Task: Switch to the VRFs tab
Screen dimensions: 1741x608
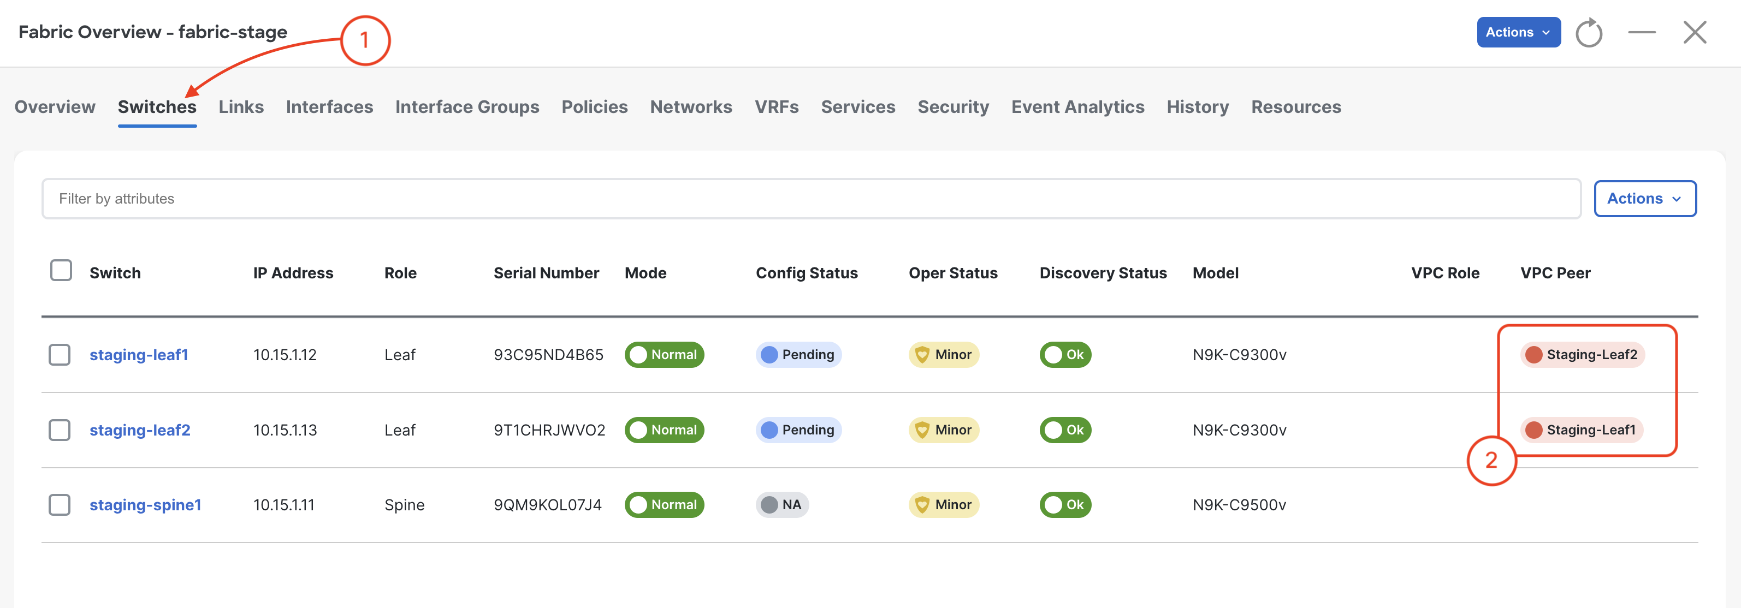Action: pyautogui.click(x=777, y=107)
